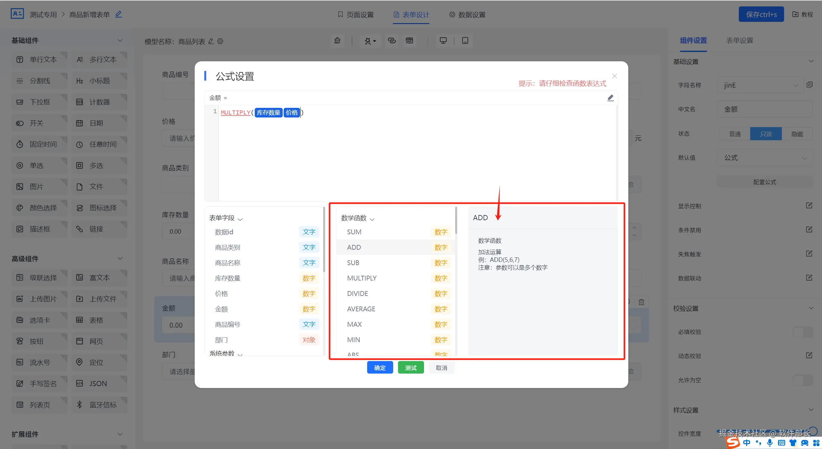Click the pencil edit icon in formula editor
The image size is (822, 449).
pos(610,98)
